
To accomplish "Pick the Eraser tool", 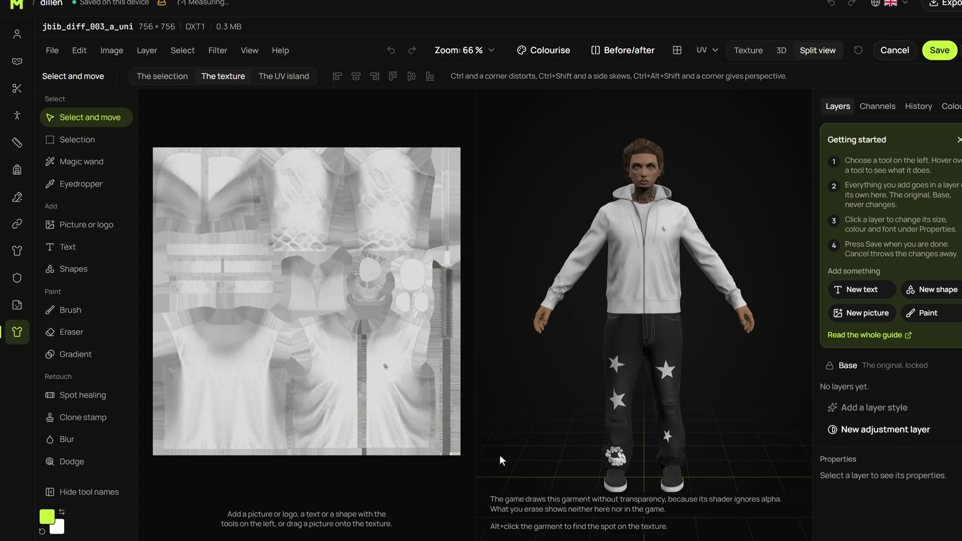I will pyautogui.click(x=86, y=332).
